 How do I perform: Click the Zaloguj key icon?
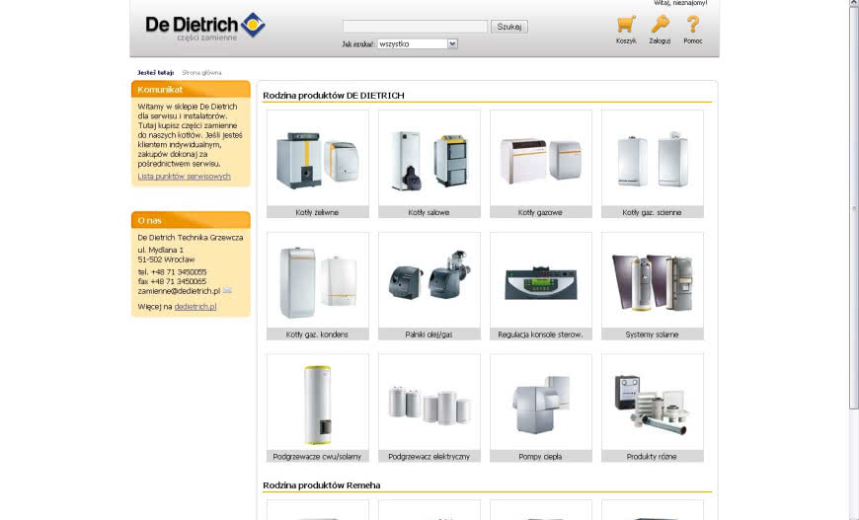tap(660, 24)
